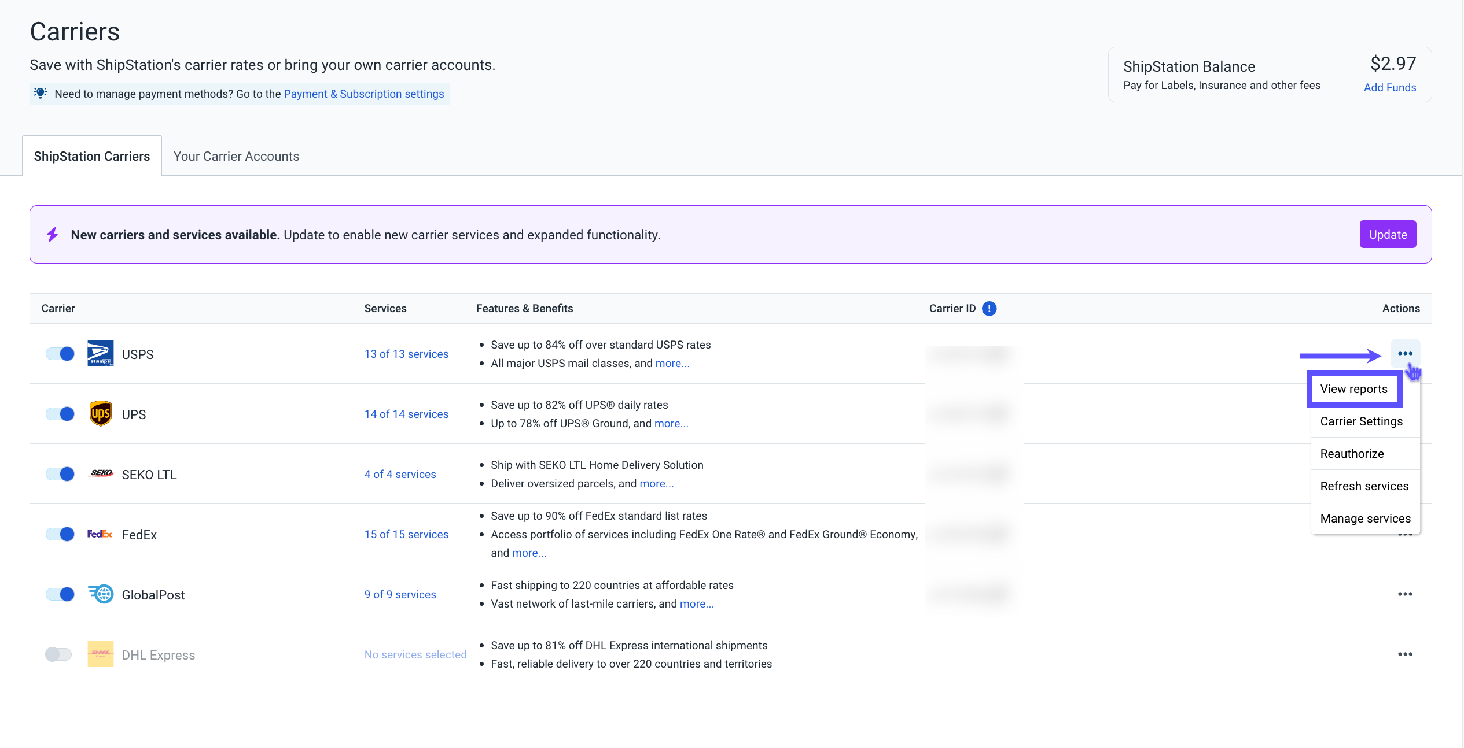
Task: Expand USPS benefits via more link
Action: (x=672, y=363)
